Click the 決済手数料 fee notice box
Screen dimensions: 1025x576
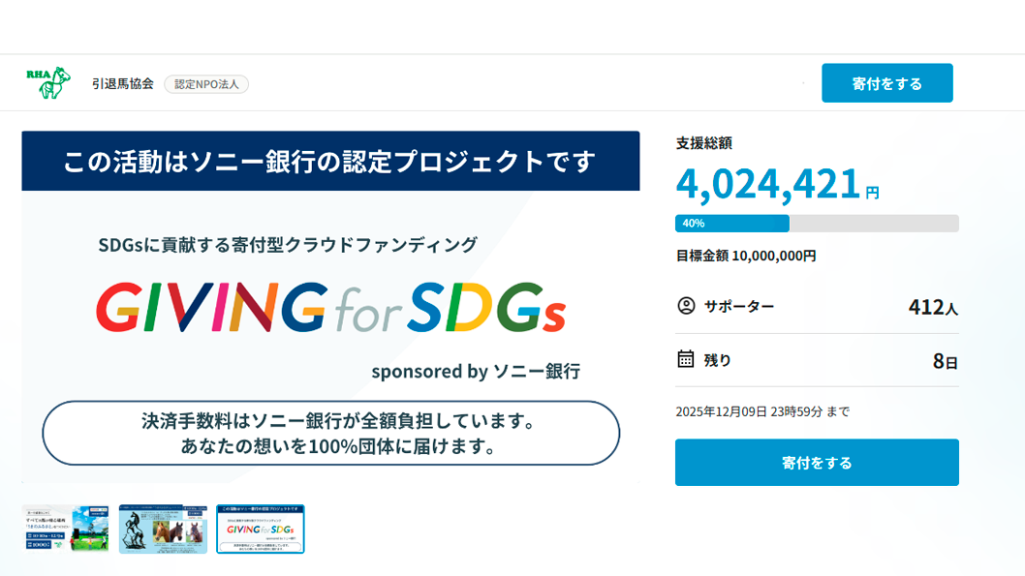pos(330,434)
